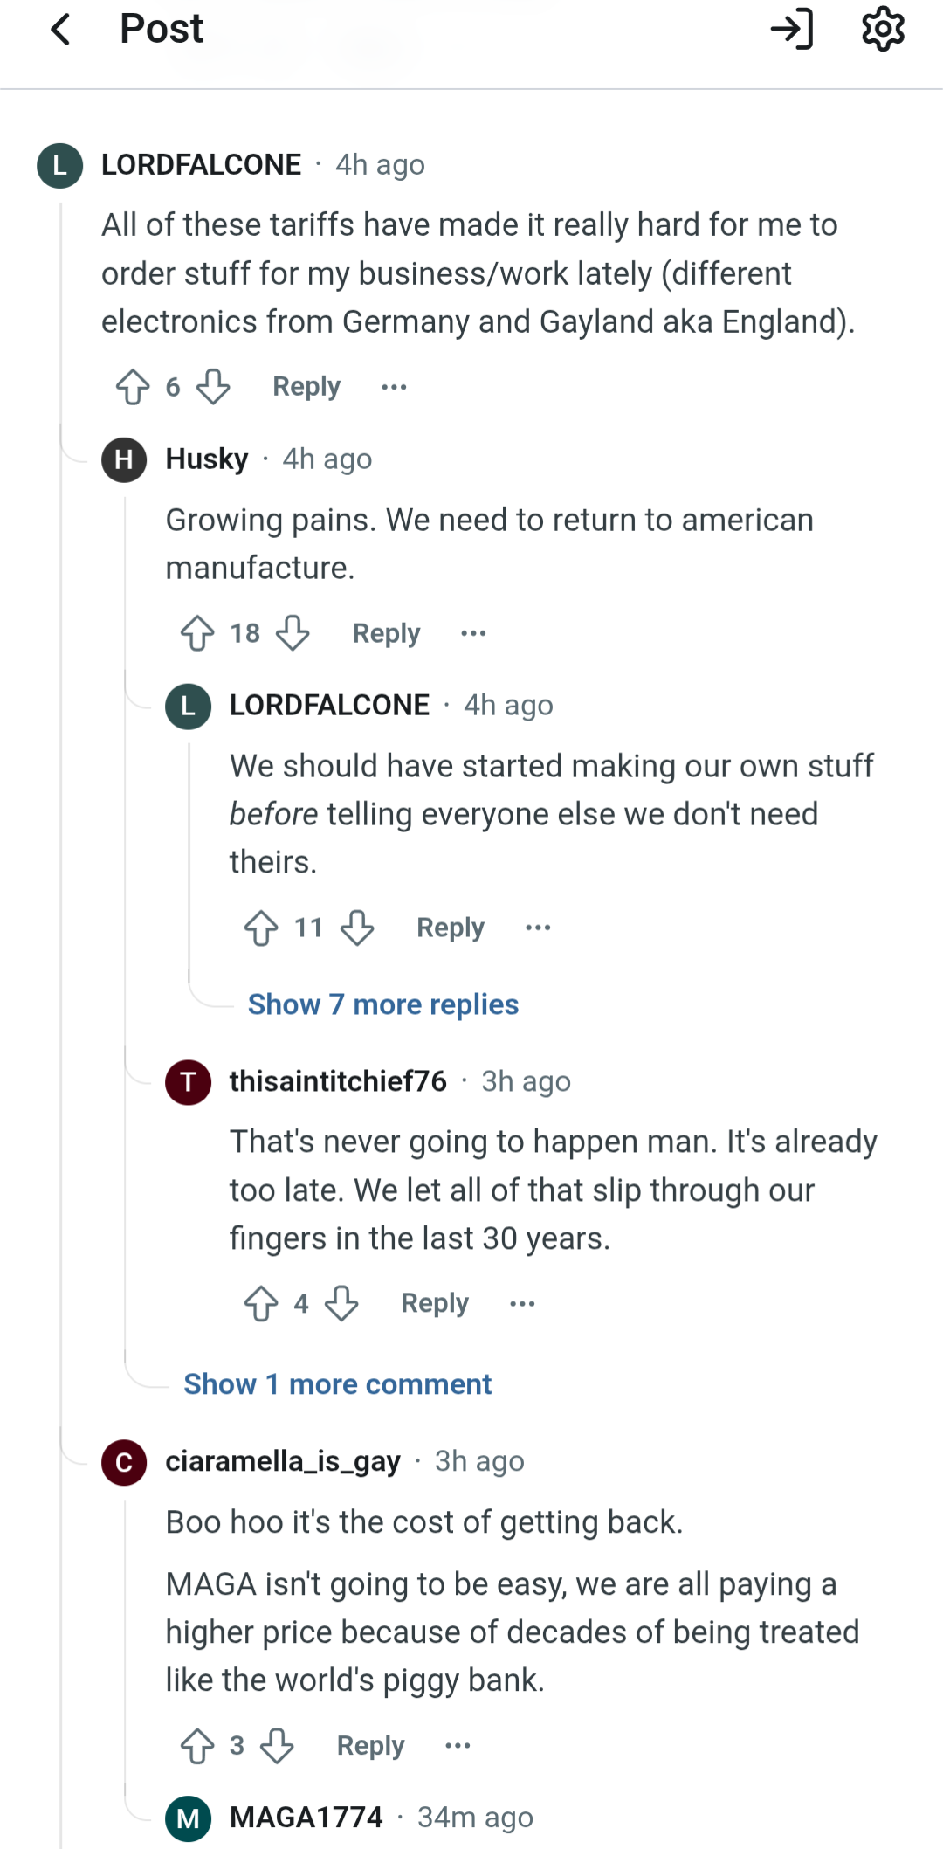Viewport: 943px width, 1849px height.
Task: Tap the back arrow icon
Action: point(61,30)
